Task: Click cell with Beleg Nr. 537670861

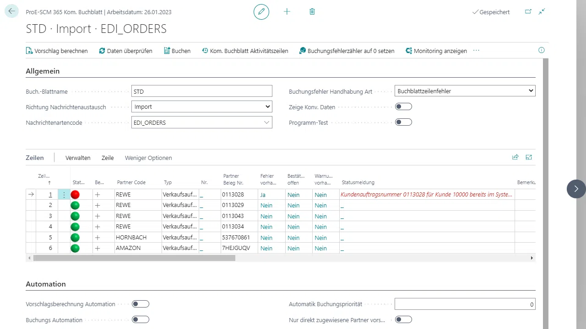Action: pyautogui.click(x=239, y=238)
